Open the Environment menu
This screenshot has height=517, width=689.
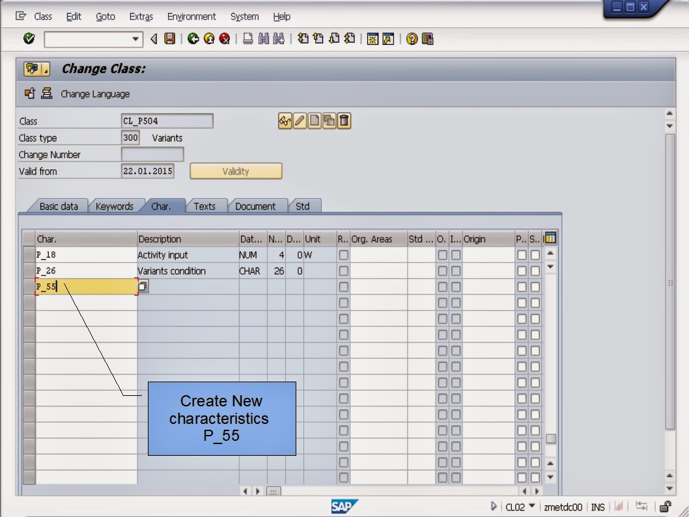(191, 16)
